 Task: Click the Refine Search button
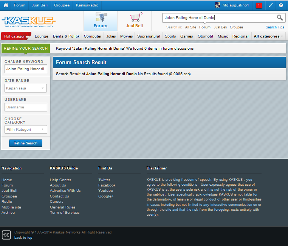(26, 143)
